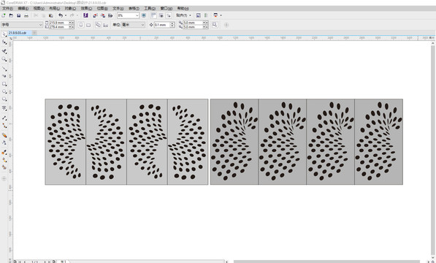The image size is (436, 263).
Task: Select the Pick tool in the toolbox
Action: 4,34
